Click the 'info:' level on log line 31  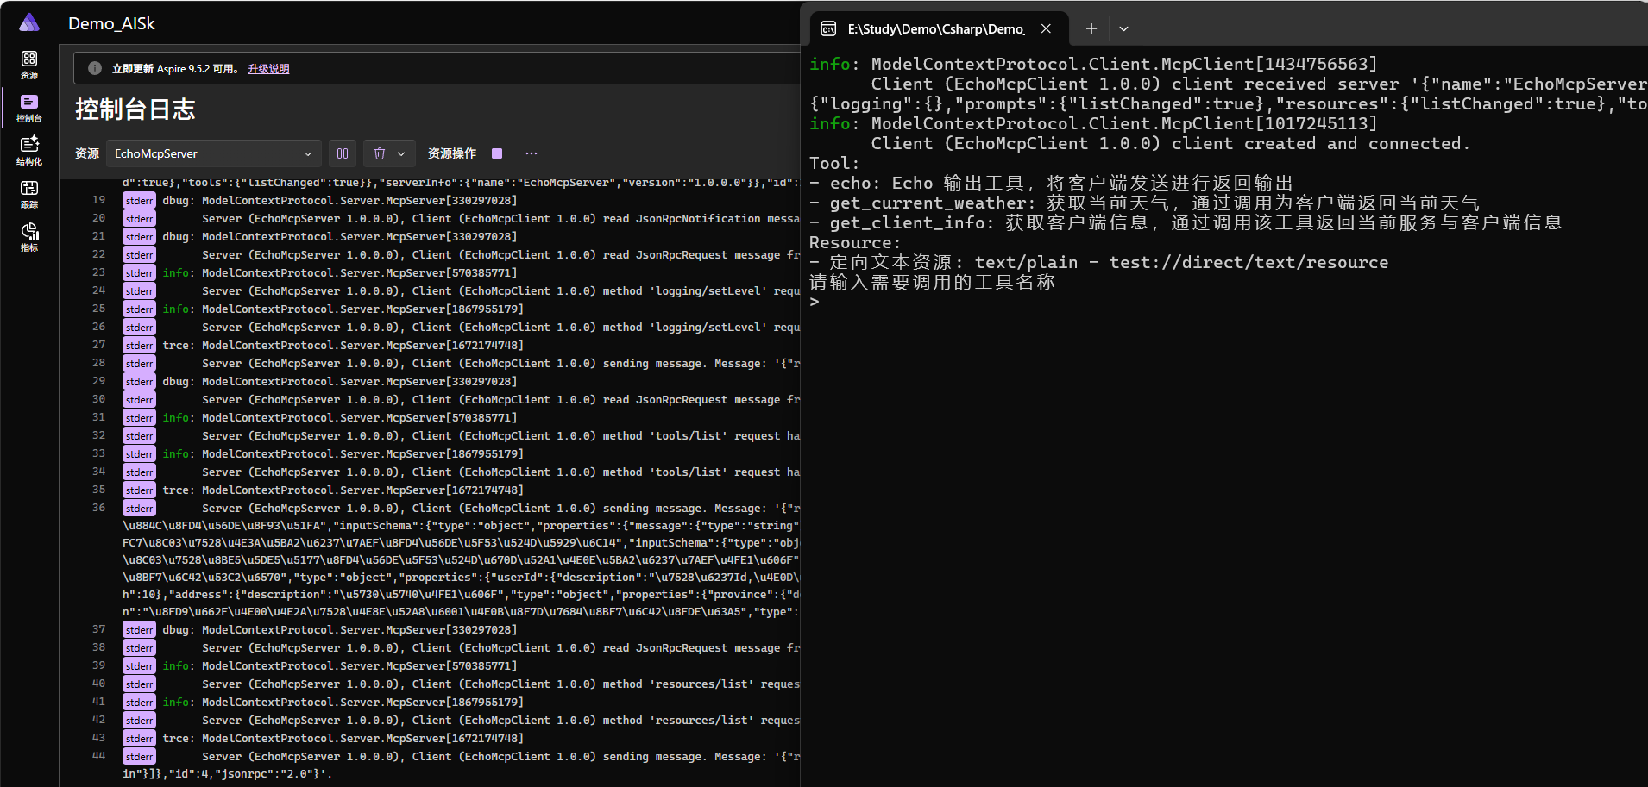(x=179, y=418)
